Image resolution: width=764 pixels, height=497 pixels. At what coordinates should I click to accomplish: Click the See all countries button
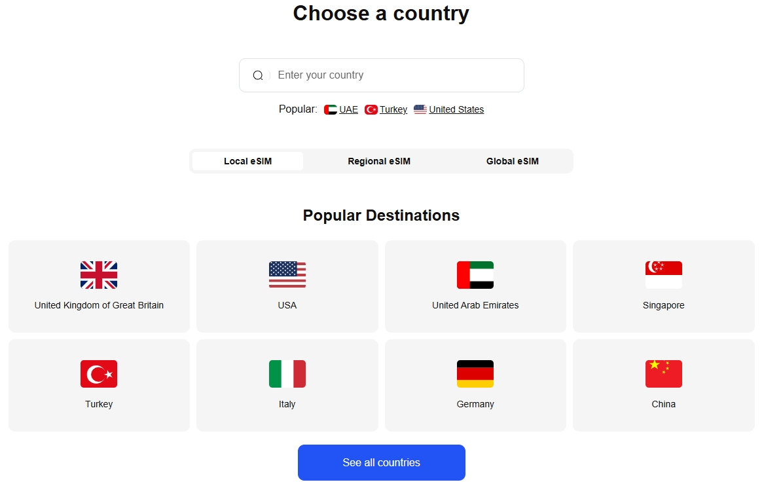[x=382, y=462]
